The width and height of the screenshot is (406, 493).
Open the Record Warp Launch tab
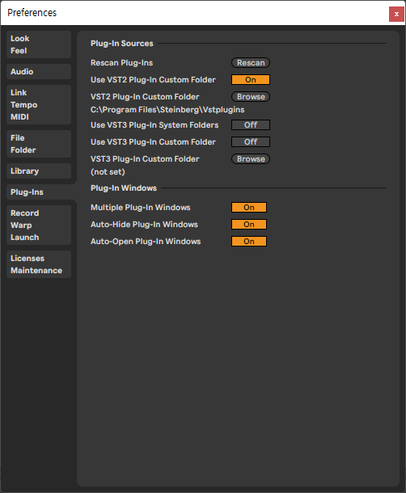(x=39, y=225)
